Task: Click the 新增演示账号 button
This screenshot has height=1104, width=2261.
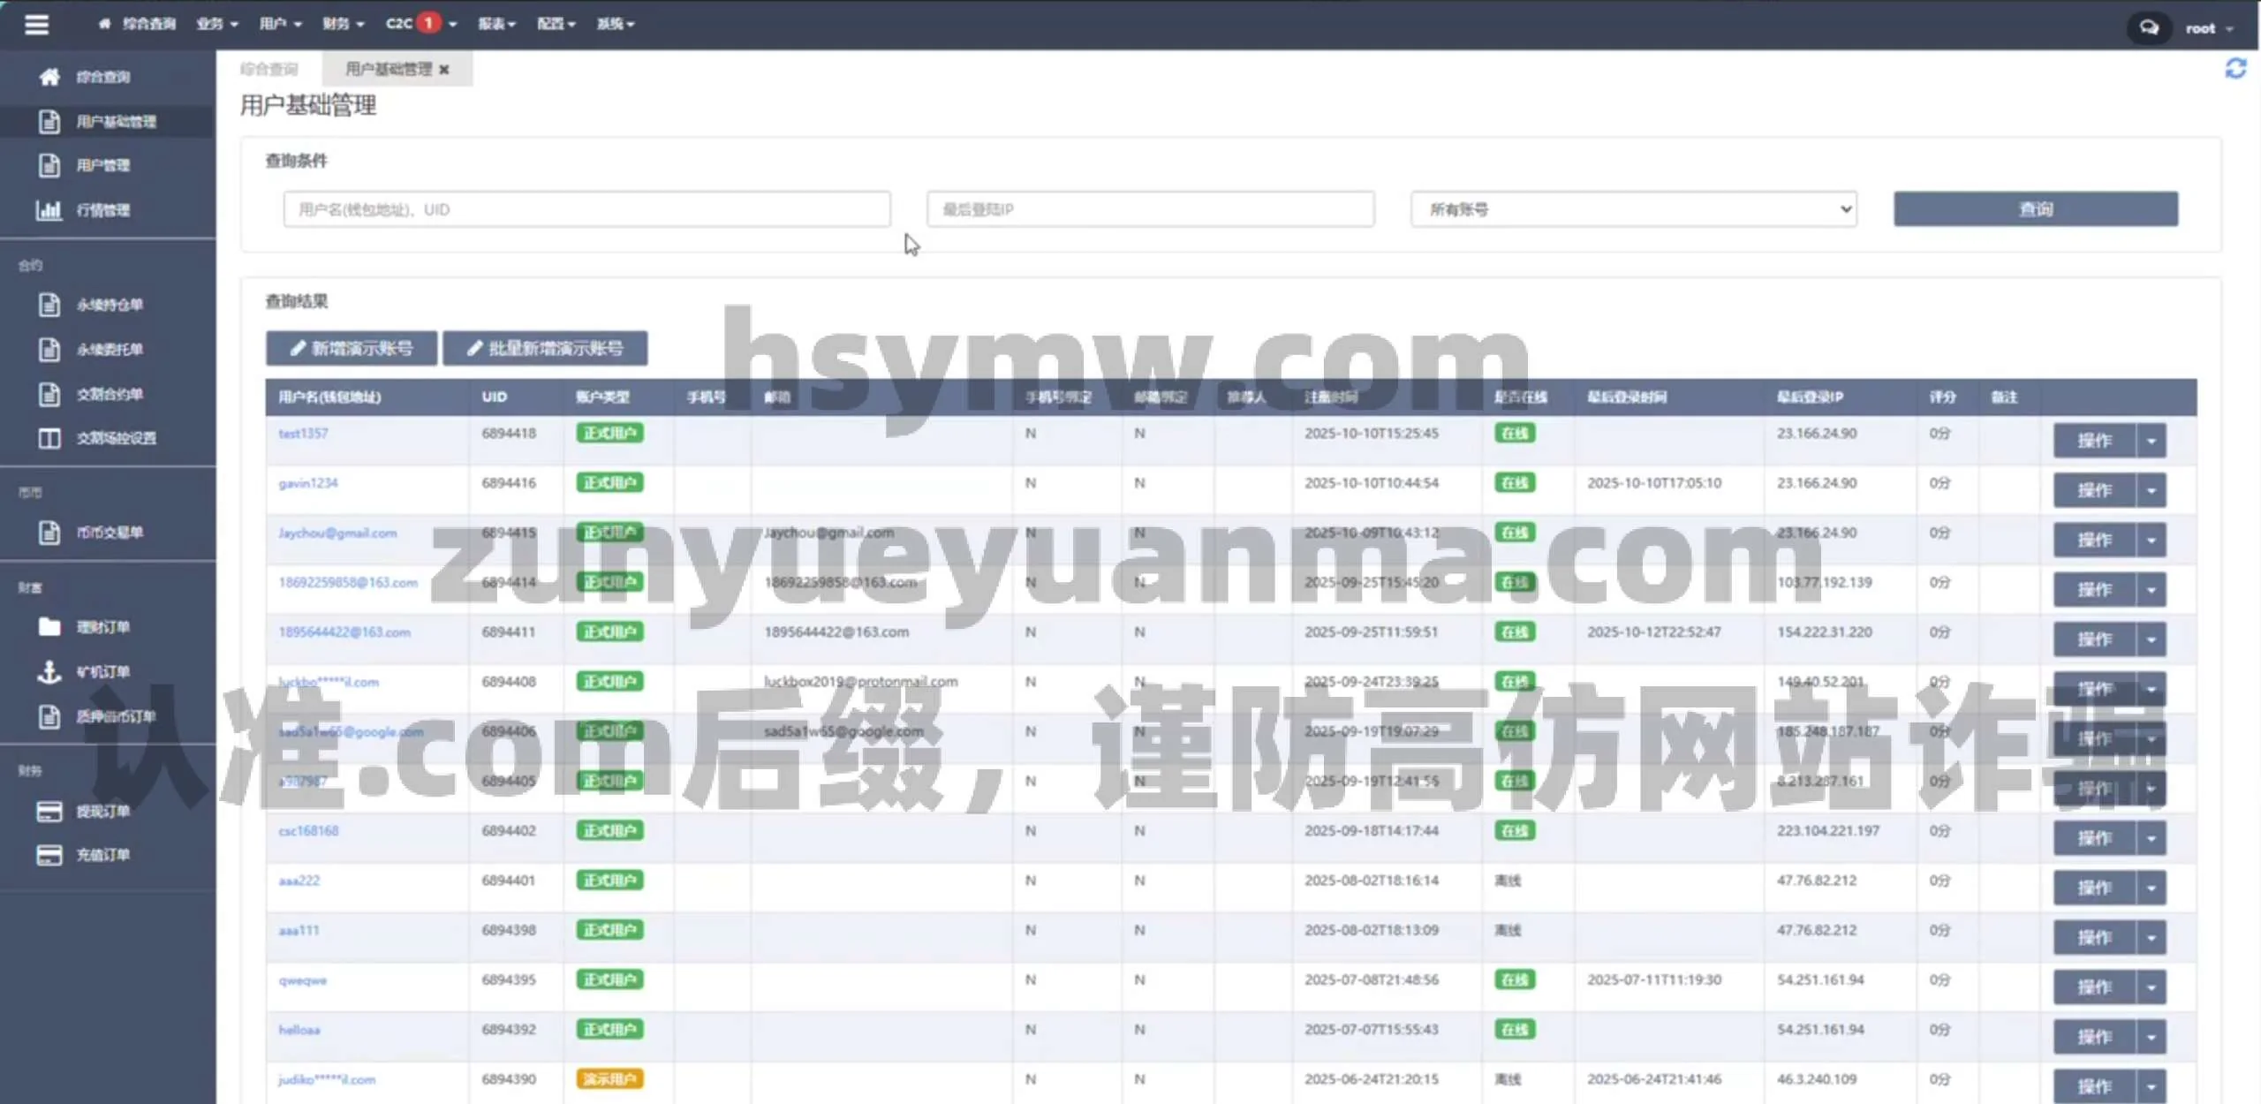Action: coord(351,348)
